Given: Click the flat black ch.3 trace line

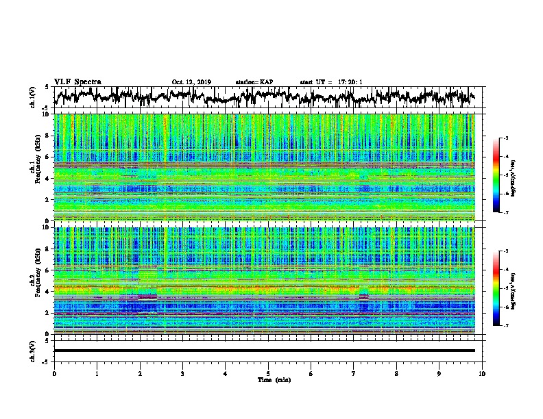Looking at the screenshot, I should point(264,351).
